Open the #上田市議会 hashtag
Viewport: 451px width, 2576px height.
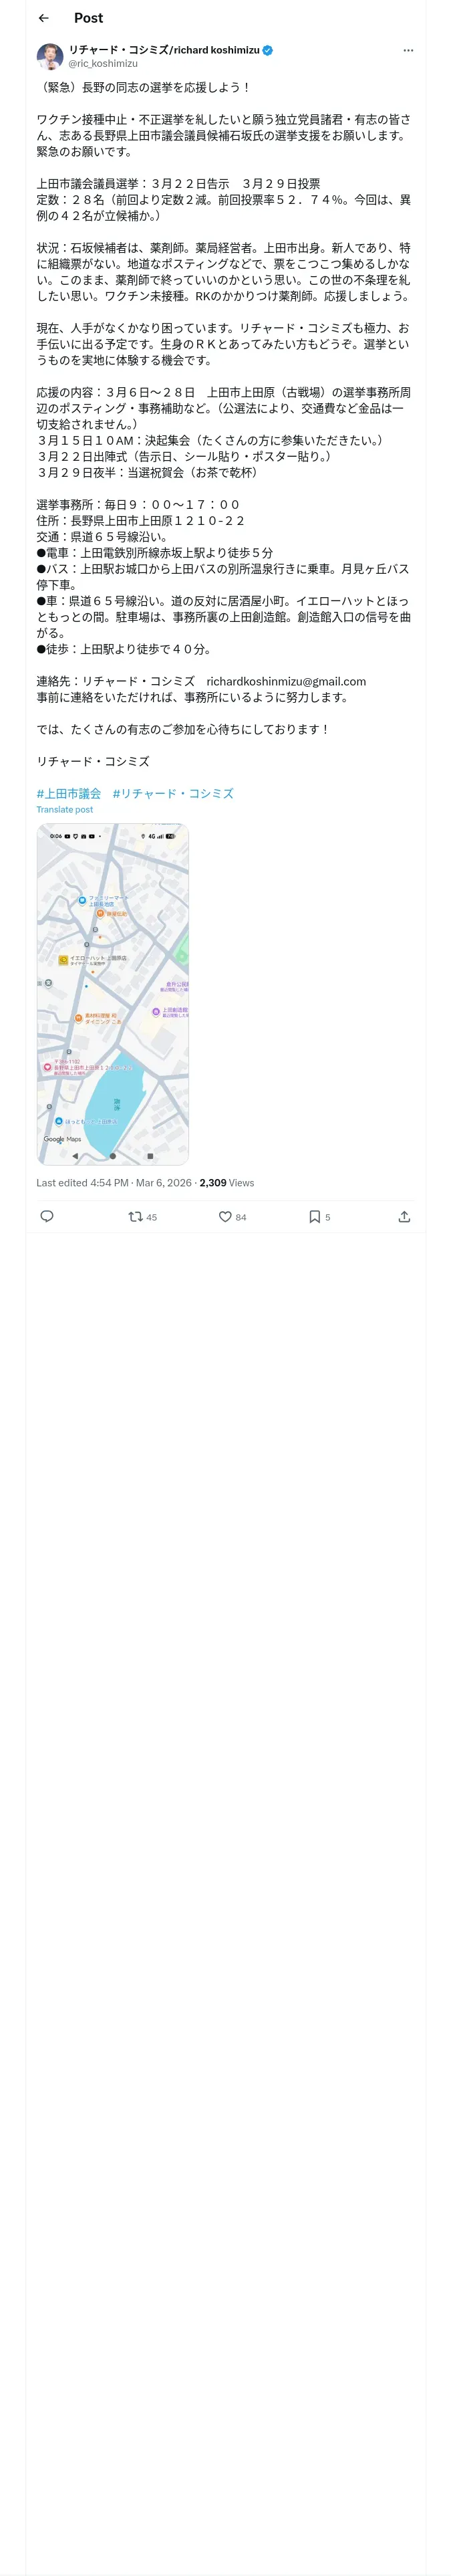69,793
